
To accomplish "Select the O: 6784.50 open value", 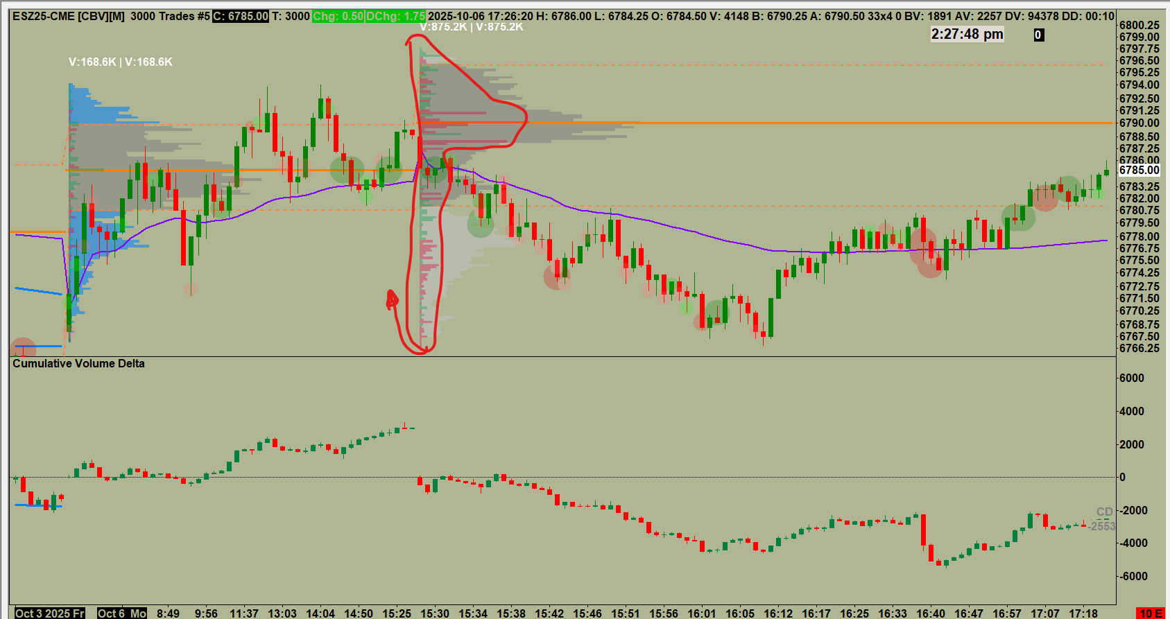I will (x=680, y=16).
